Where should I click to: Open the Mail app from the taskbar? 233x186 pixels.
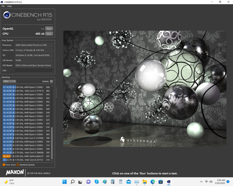click(129, 182)
